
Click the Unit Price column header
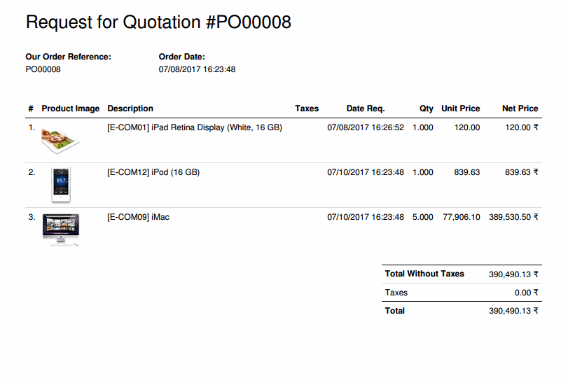coord(460,108)
